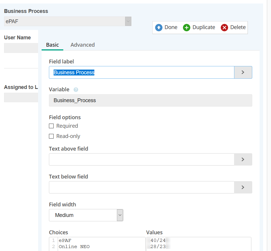Click the Duplicate button label

pyautogui.click(x=204, y=27)
